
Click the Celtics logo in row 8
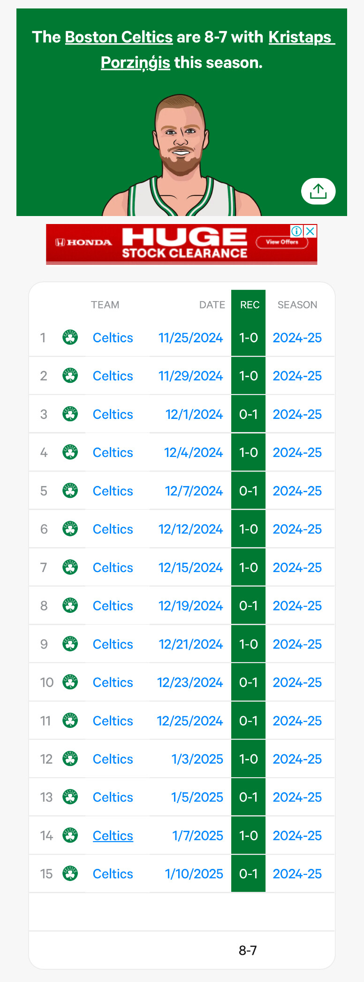point(70,605)
